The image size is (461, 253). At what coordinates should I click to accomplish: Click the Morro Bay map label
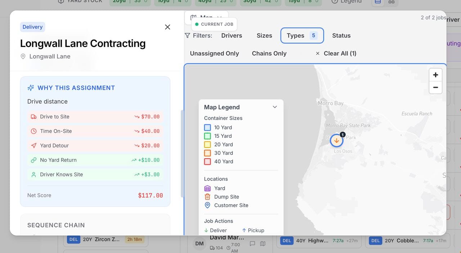click(x=331, y=103)
